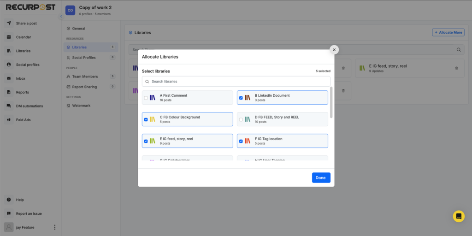Click the CO workspace avatar badge
Image resolution: width=472 pixels, height=236 pixels.
click(70, 10)
